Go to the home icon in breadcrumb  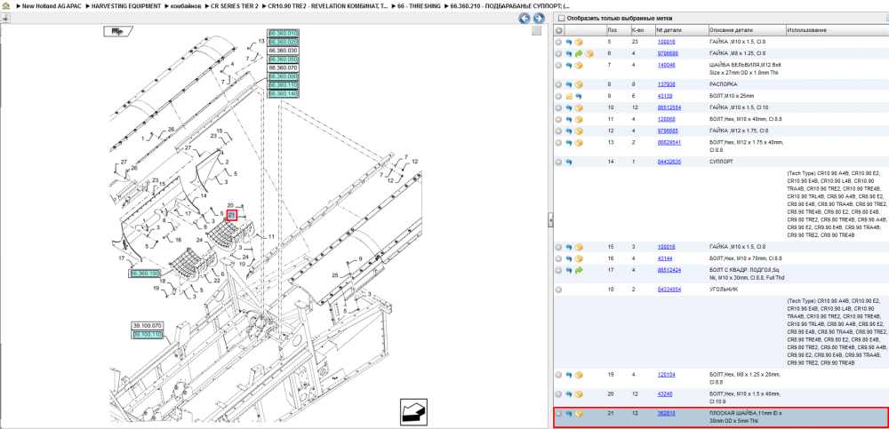tap(5, 5)
